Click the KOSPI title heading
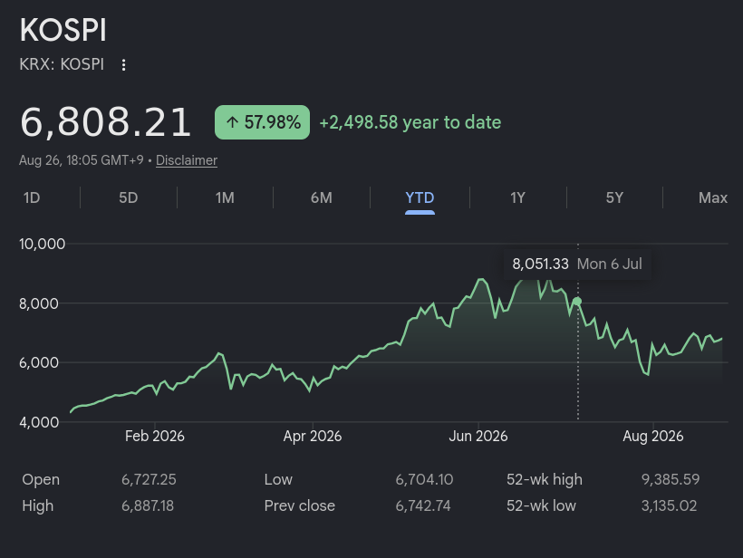Image resolution: width=743 pixels, height=558 pixels. [63, 30]
